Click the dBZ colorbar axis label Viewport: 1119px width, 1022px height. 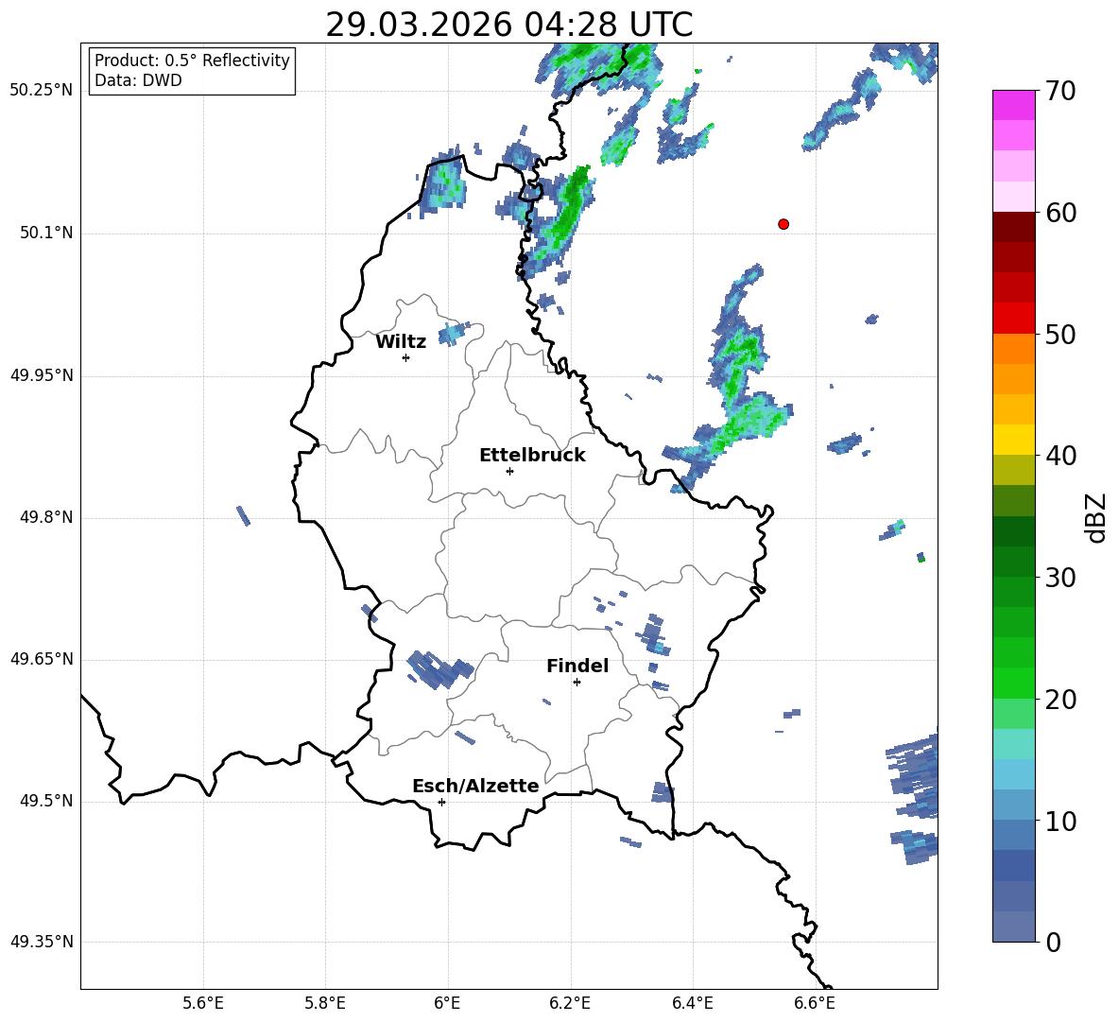coord(1096,517)
